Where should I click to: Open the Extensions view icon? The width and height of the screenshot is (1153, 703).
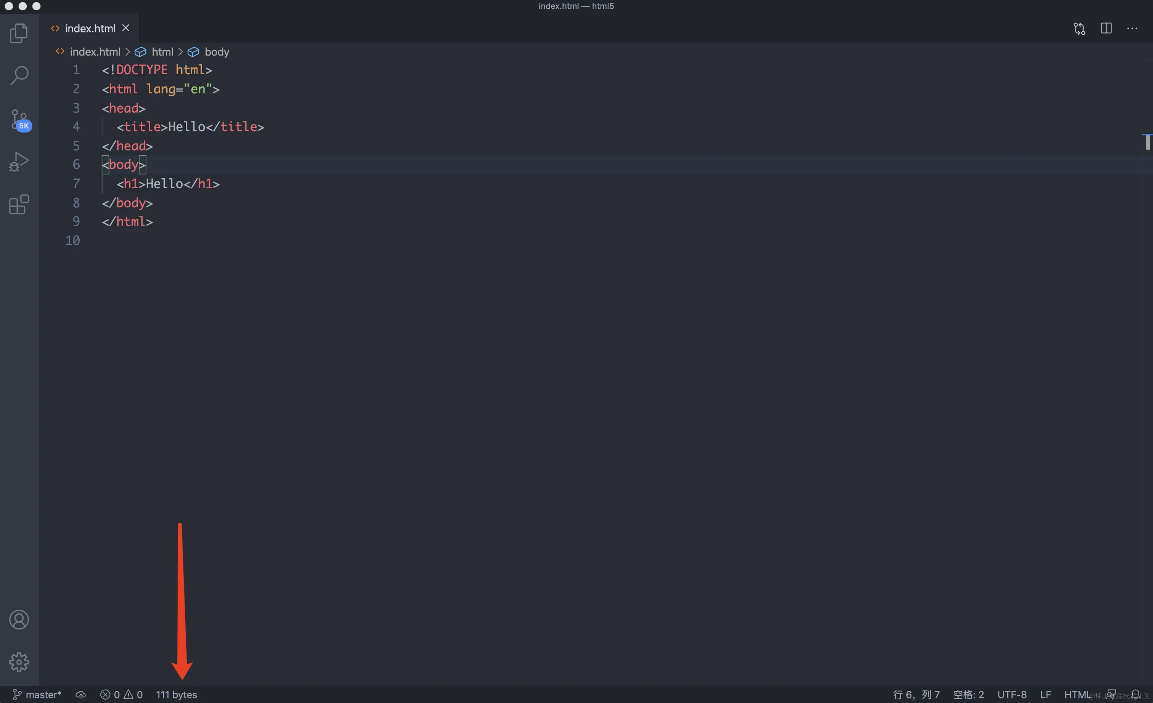pos(19,204)
